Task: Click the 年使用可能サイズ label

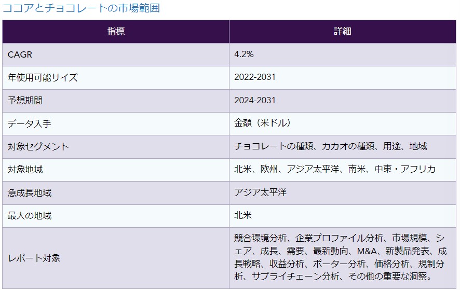Action: tap(43, 77)
